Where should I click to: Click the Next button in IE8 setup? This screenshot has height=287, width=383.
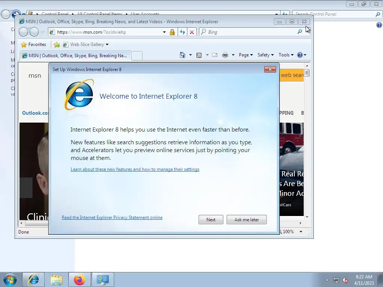pyautogui.click(x=211, y=220)
